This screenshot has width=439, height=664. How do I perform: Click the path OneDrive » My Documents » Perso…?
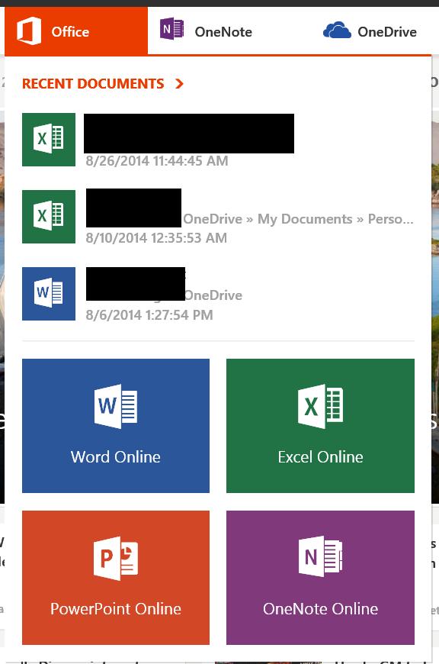[x=298, y=219]
